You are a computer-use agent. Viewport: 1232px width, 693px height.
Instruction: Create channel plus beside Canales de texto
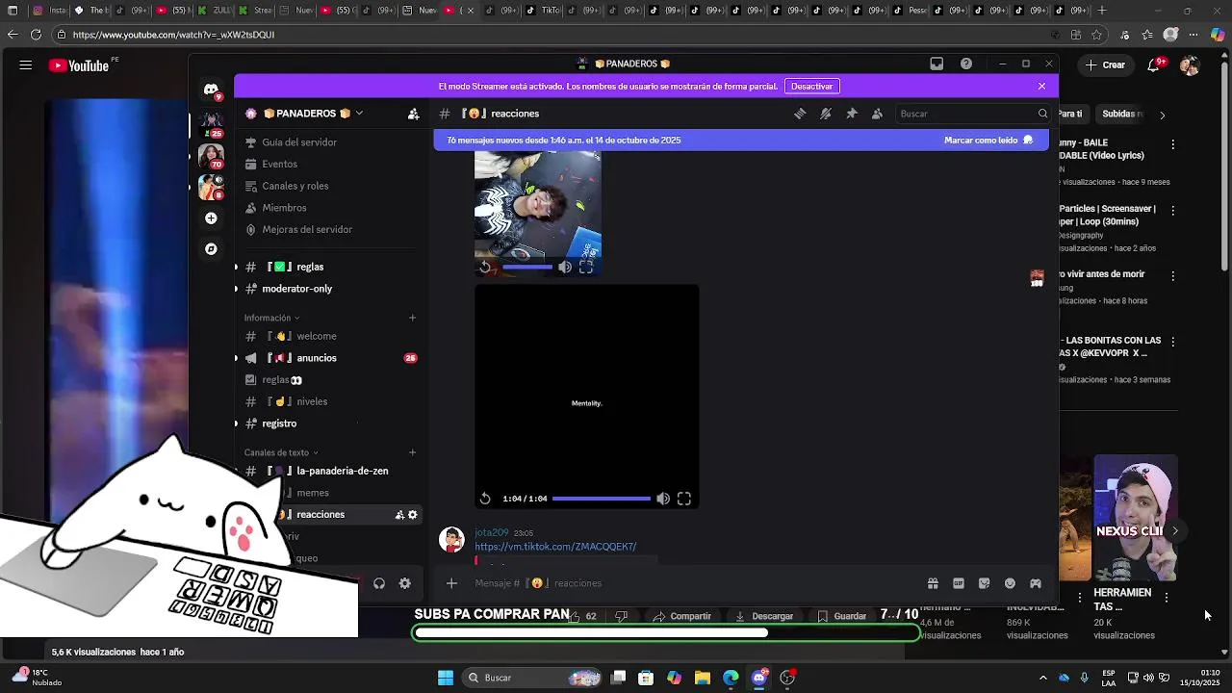[x=412, y=452]
